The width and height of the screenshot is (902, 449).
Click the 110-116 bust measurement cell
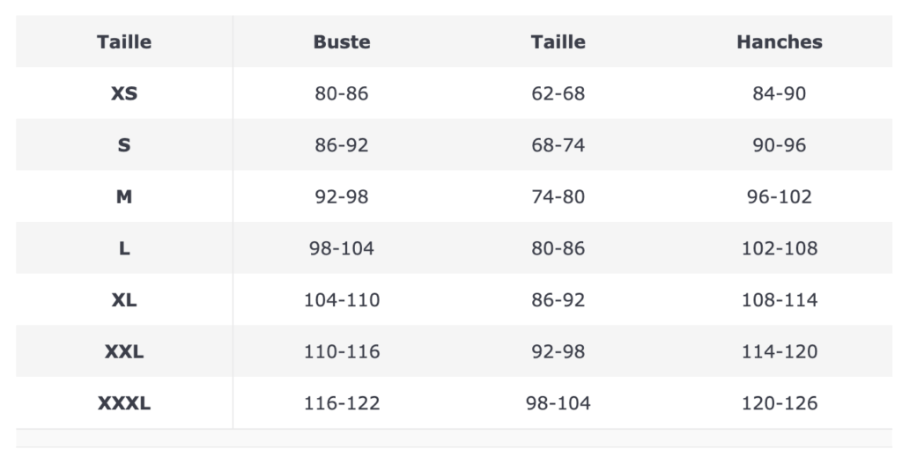coord(341,351)
